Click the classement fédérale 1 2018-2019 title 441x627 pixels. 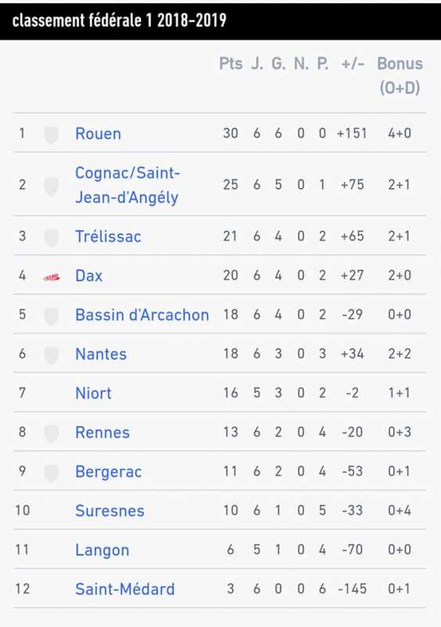point(119,20)
